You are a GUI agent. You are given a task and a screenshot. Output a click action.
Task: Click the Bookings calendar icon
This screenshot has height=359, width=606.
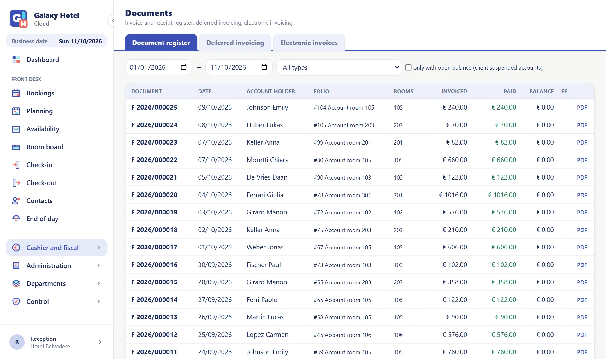(16, 93)
